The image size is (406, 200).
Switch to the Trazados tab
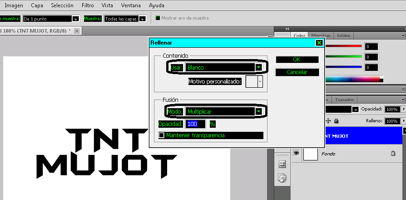344,100
